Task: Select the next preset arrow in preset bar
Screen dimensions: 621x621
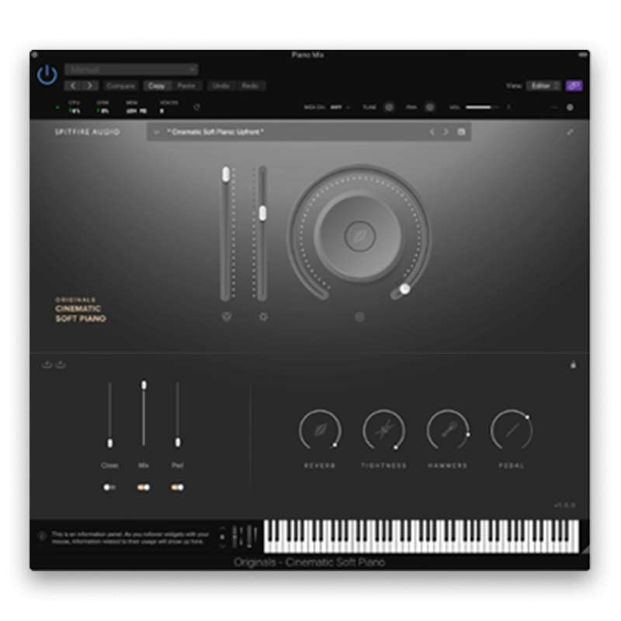Action: [446, 132]
